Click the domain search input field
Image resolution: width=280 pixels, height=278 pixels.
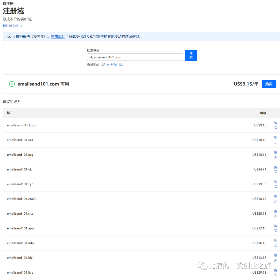(135, 57)
